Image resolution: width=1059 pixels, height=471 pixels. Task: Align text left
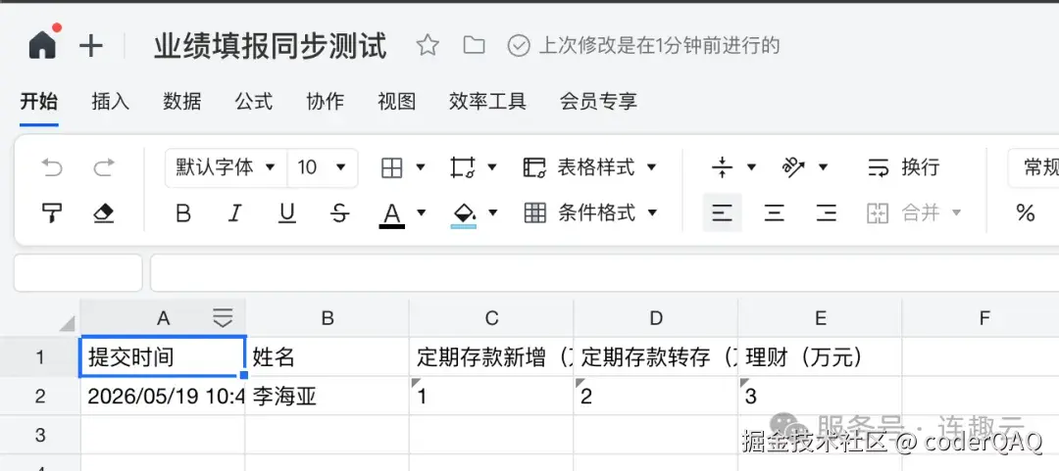(x=722, y=213)
